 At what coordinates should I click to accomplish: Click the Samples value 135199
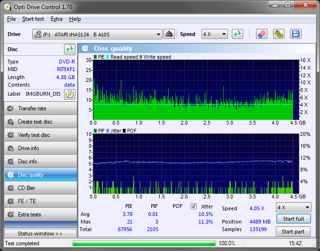(x=258, y=229)
